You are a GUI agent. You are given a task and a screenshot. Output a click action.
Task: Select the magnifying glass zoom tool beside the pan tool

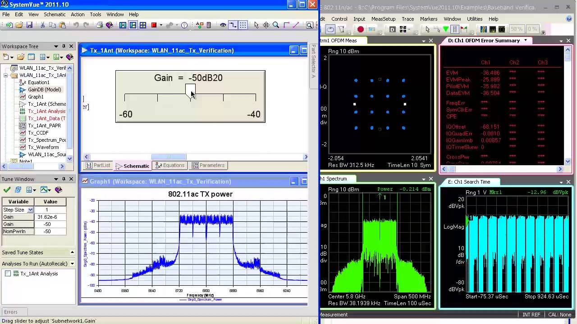[x=276, y=25]
